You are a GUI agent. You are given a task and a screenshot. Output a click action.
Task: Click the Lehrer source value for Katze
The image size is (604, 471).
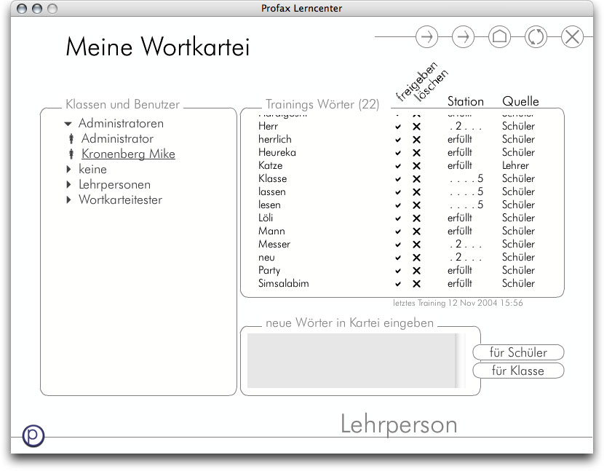click(515, 166)
